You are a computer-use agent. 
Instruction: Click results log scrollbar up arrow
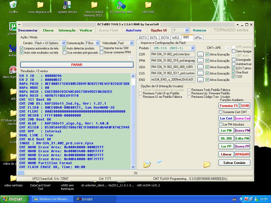133,76
